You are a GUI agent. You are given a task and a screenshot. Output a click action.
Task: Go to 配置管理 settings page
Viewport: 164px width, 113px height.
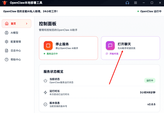(16, 42)
